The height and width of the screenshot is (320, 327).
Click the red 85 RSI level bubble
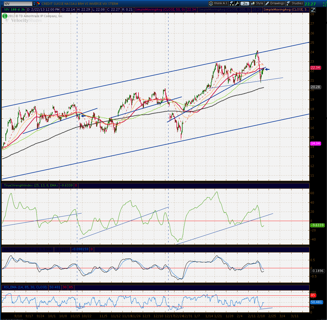tap(313, 295)
